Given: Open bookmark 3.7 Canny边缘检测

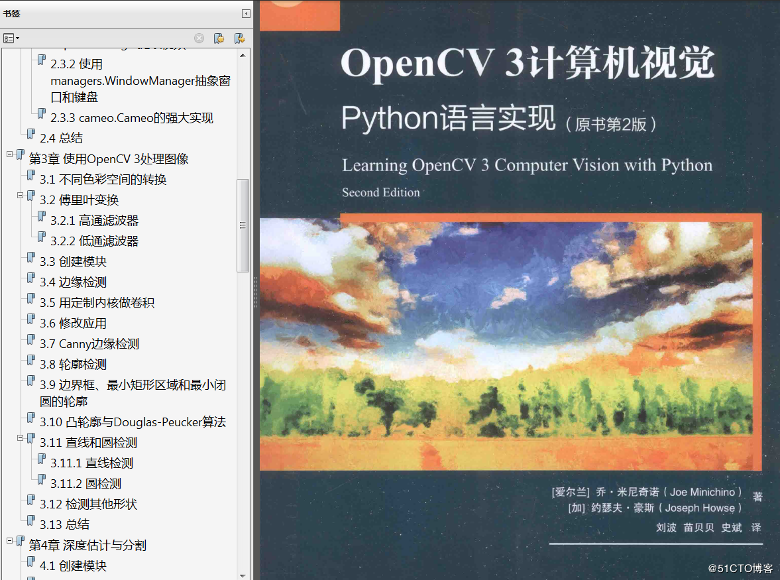Looking at the screenshot, I should (x=89, y=344).
